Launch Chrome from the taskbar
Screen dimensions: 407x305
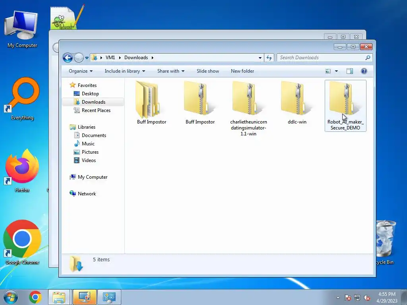[x=35, y=297]
